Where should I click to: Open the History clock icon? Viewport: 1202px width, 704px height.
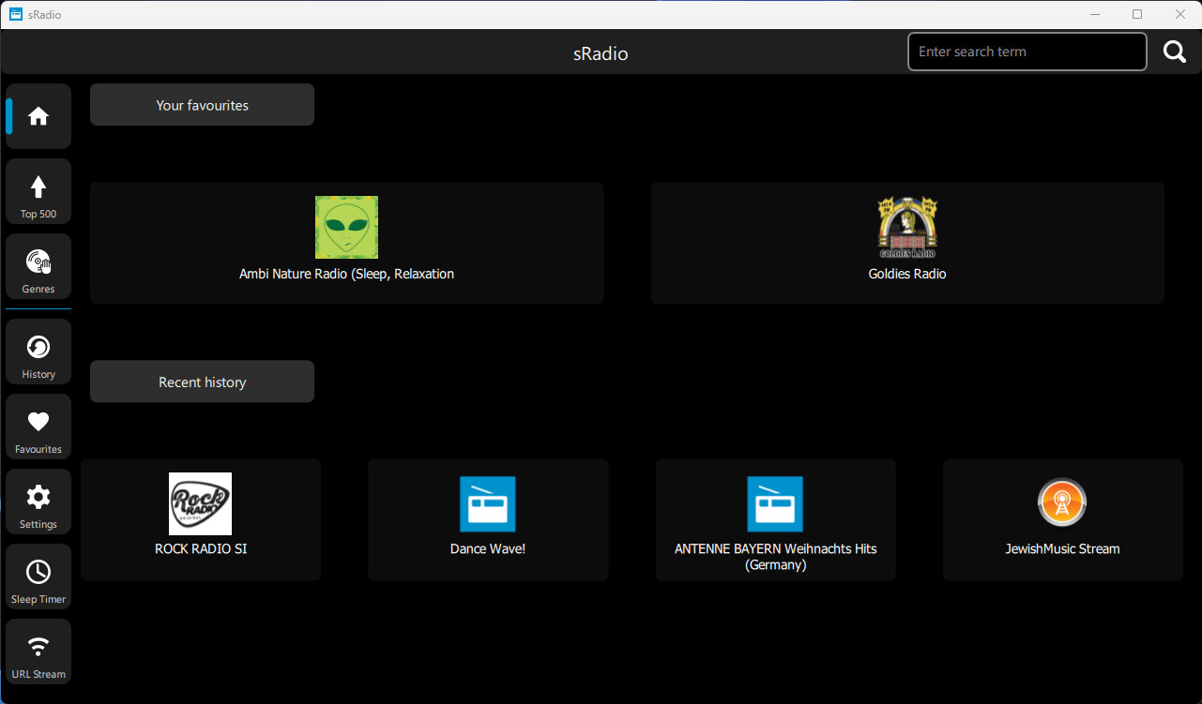38,348
